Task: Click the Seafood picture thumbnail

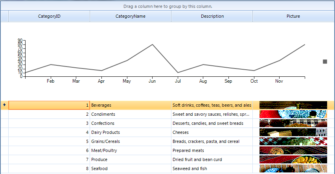Action: point(293,168)
